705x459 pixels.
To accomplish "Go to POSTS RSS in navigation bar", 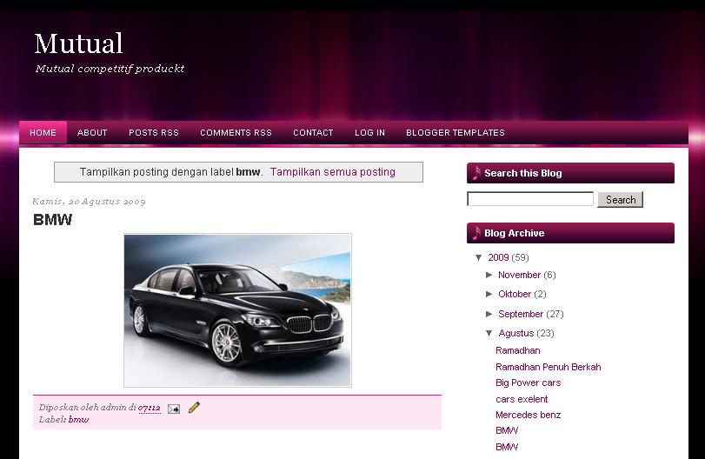I will tap(154, 133).
